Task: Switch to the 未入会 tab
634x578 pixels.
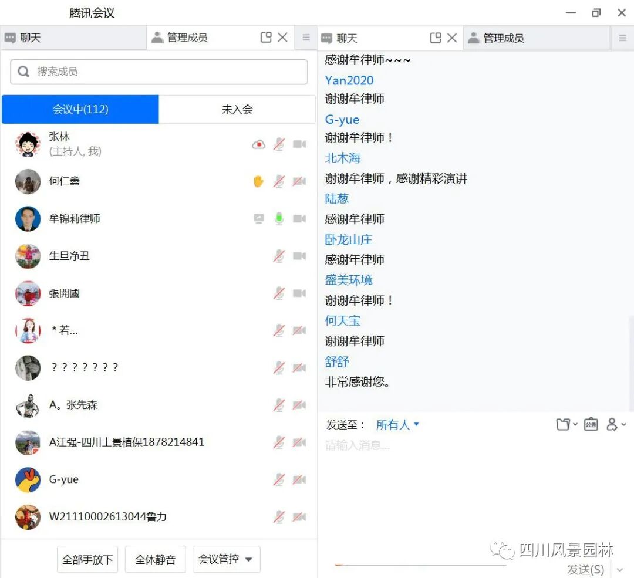Action: coord(237,109)
